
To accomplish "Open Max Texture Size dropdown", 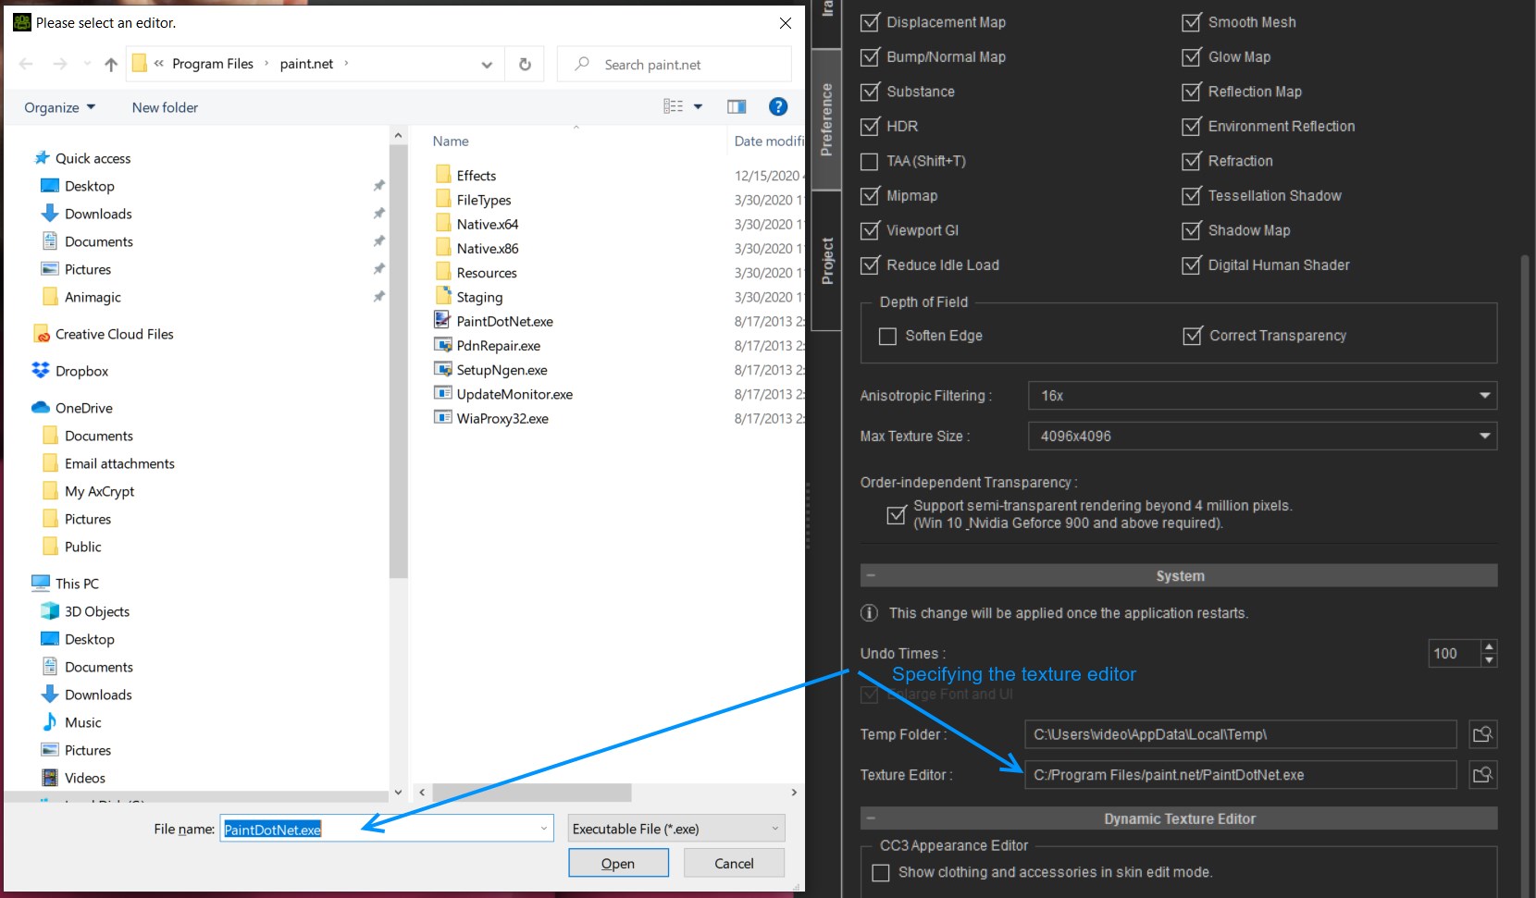I will pyautogui.click(x=1262, y=437).
